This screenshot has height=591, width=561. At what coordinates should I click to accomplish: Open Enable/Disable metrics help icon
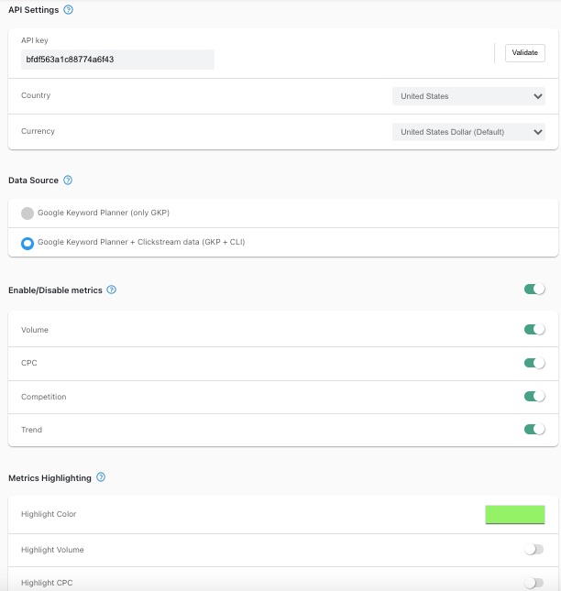coord(112,290)
